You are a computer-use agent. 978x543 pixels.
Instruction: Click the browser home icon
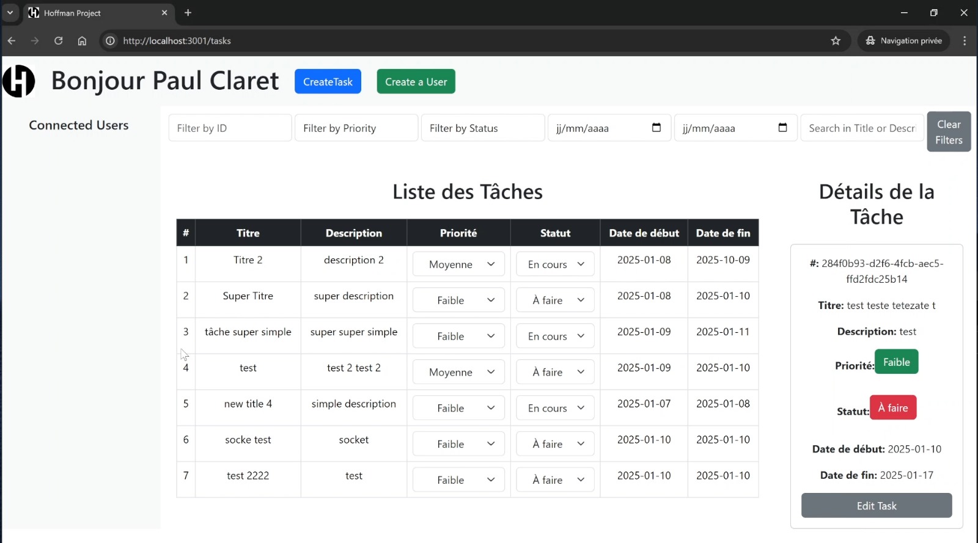click(x=82, y=41)
